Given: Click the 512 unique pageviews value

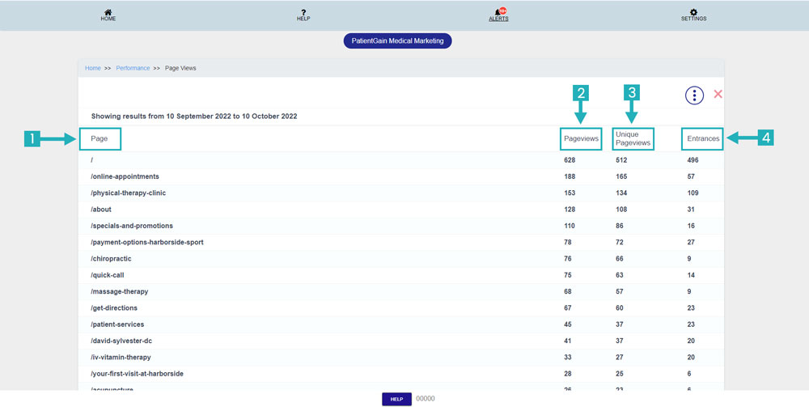Looking at the screenshot, I should (x=621, y=160).
